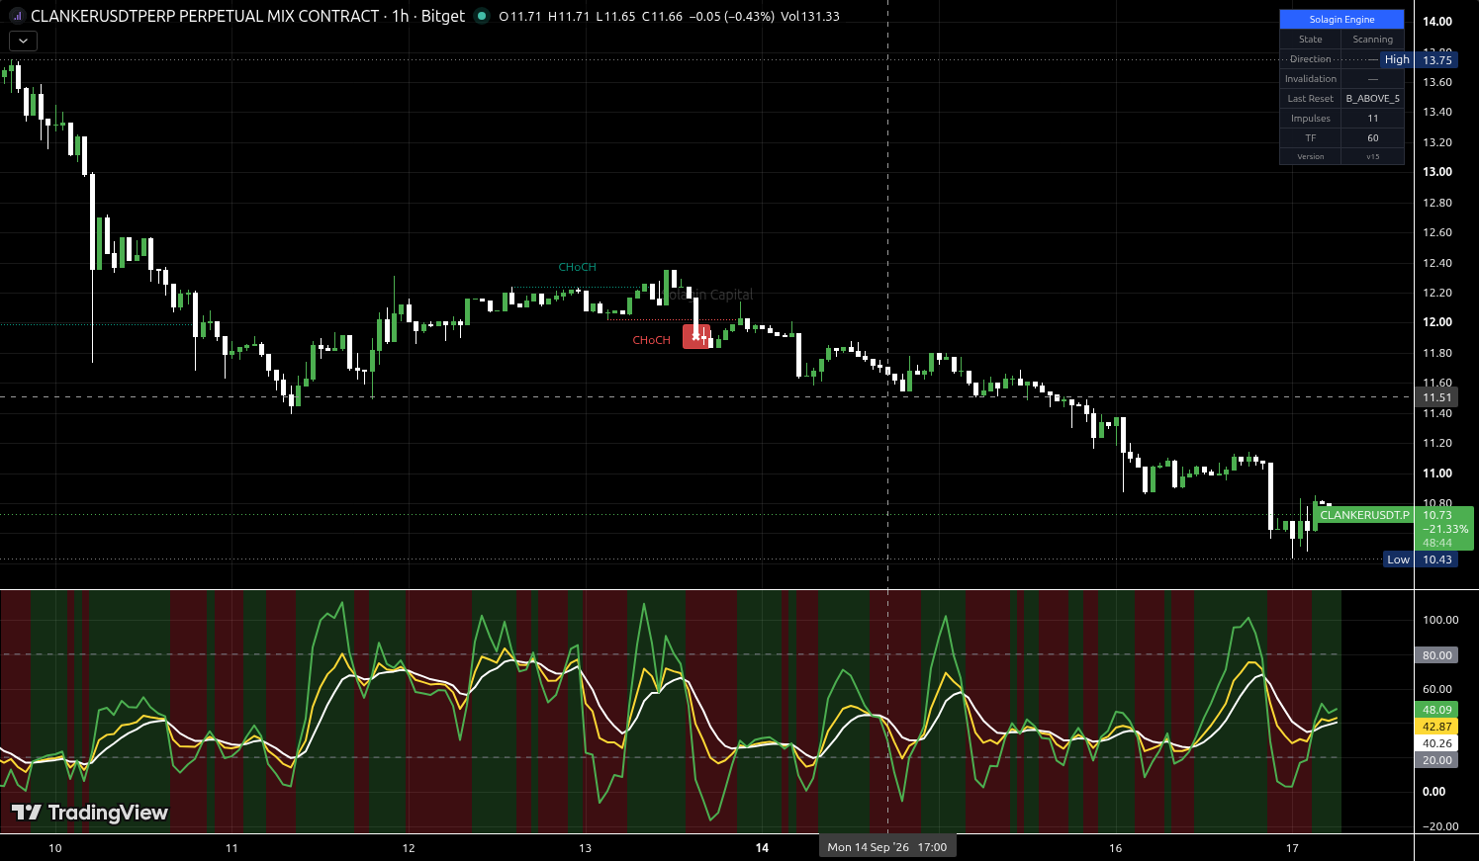The width and height of the screenshot is (1479, 861).
Task: Click the green CHoCH label
Action: [578, 267]
